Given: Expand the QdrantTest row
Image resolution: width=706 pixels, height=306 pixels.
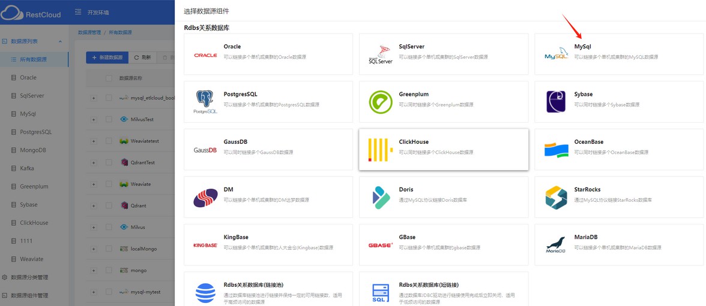Looking at the screenshot, I should click(94, 163).
